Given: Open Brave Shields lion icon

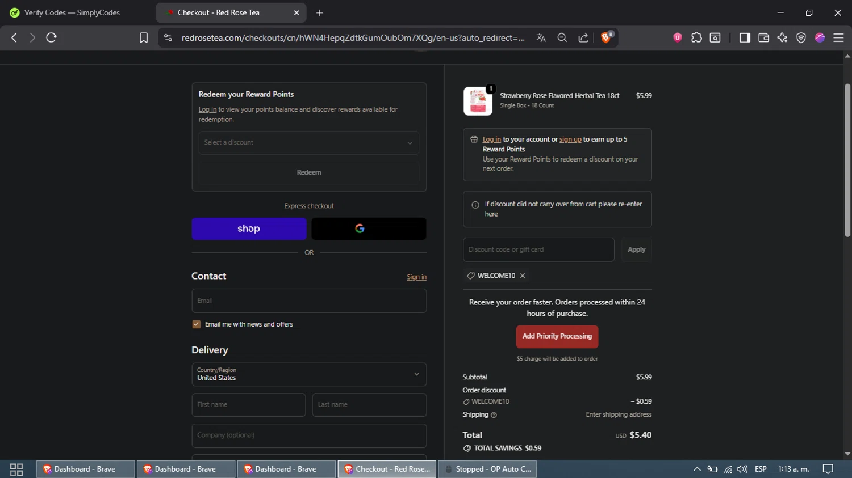Looking at the screenshot, I should (x=606, y=37).
